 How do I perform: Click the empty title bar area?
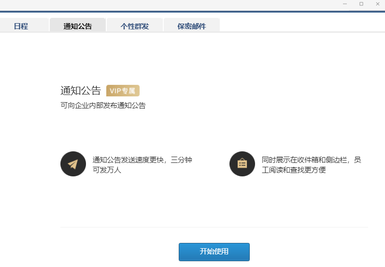click(169, 4)
